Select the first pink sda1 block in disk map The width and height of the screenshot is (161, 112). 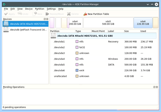pyautogui.click(x=52, y=23)
